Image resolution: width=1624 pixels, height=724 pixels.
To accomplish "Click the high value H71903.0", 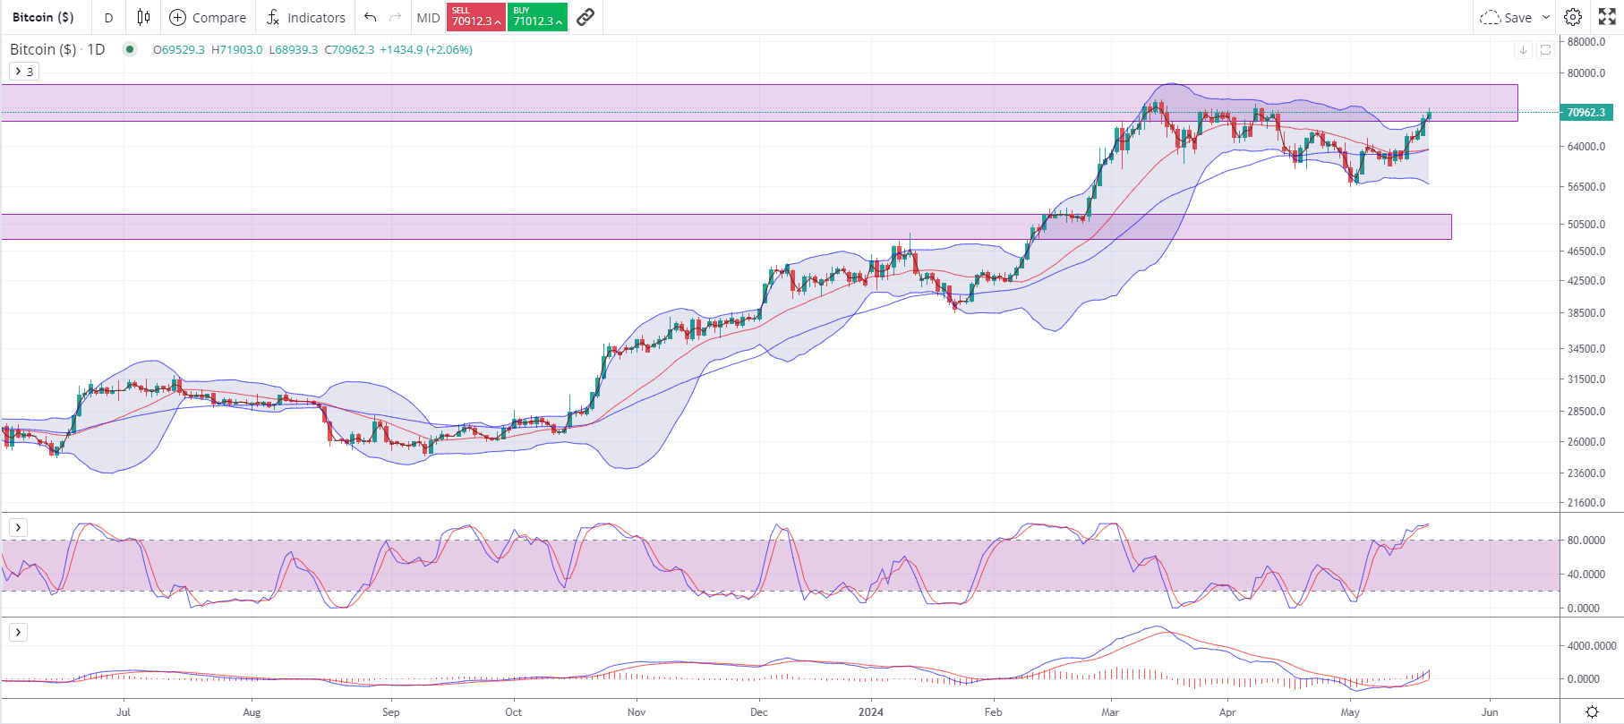I will pyautogui.click(x=237, y=49).
